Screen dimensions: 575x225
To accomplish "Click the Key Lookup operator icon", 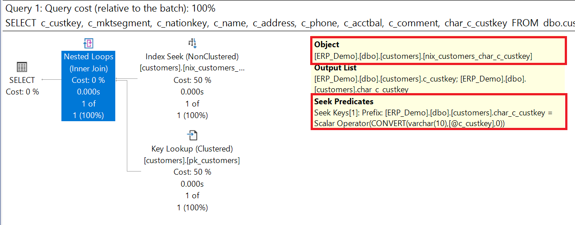I will point(192,135).
